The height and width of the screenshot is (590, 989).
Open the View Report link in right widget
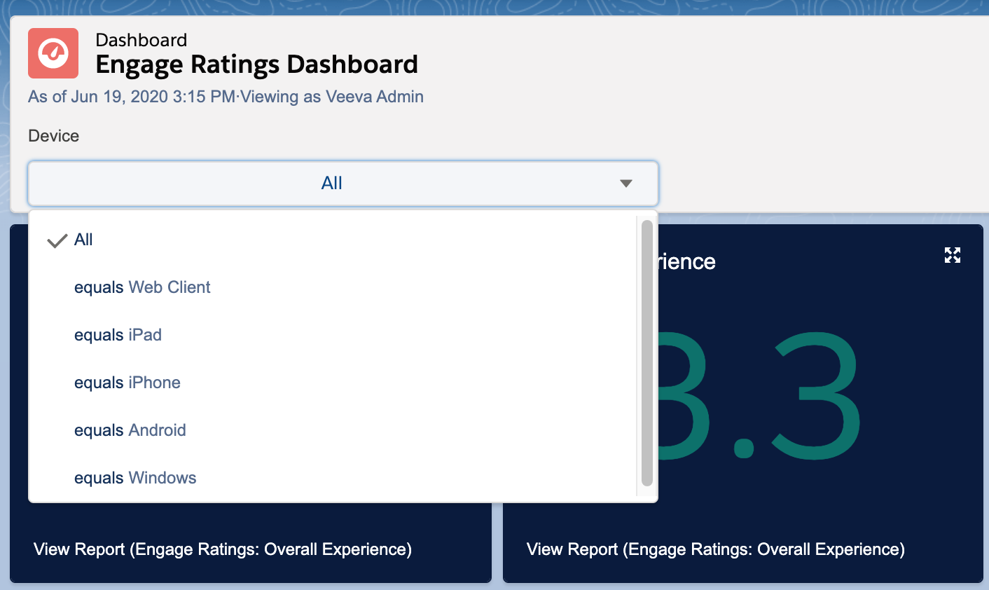click(715, 549)
